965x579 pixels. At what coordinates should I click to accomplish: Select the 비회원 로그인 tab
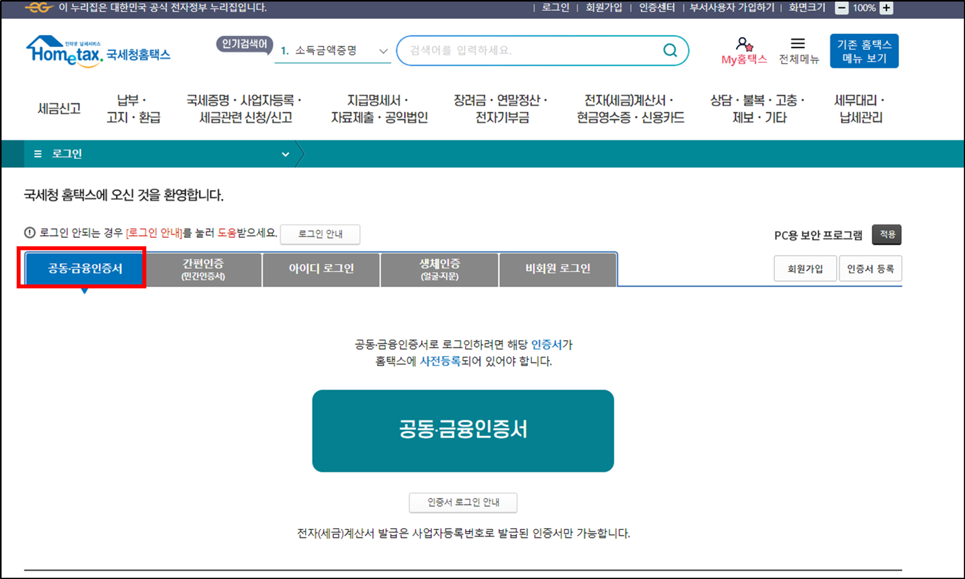click(x=558, y=269)
